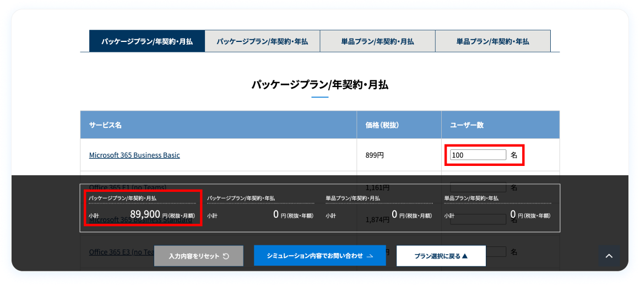The image size is (640, 285).
Task: Click 89,900 subtotal value
Action: (x=145, y=214)
